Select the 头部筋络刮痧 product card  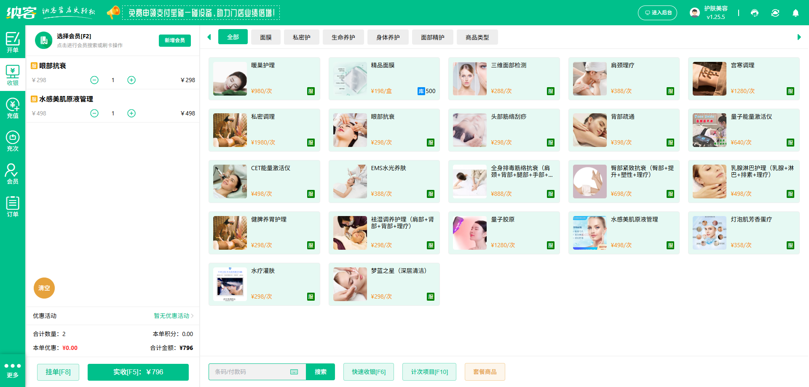pyautogui.click(x=504, y=130)
